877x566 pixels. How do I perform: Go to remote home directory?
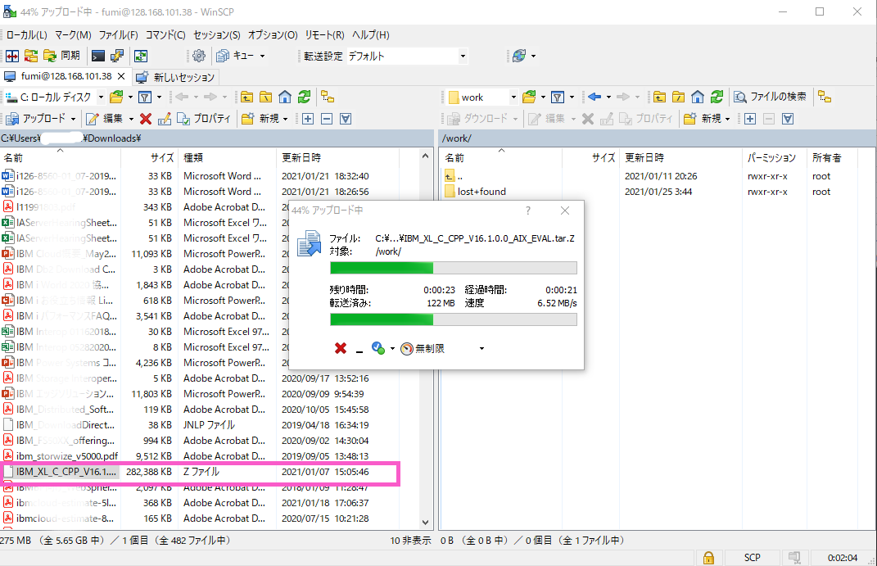[698, 97]
